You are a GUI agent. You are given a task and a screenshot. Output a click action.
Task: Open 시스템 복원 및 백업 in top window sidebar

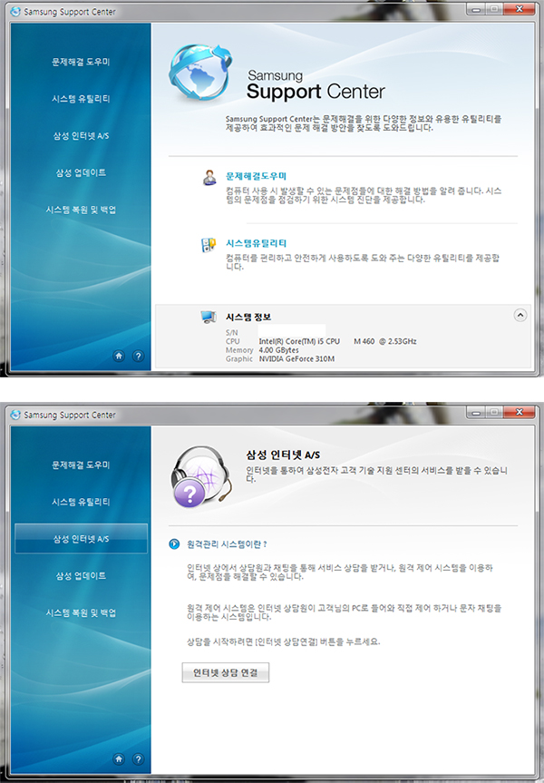(x=81, y=210)
